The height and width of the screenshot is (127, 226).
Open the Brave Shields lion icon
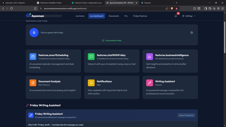(172, 8)
